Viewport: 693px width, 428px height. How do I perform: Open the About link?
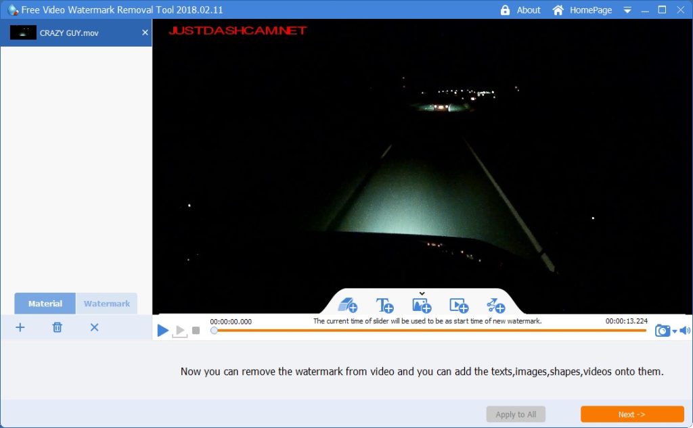pos(529,9)
